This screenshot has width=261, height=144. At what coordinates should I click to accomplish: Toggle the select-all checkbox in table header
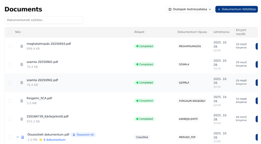10,32
